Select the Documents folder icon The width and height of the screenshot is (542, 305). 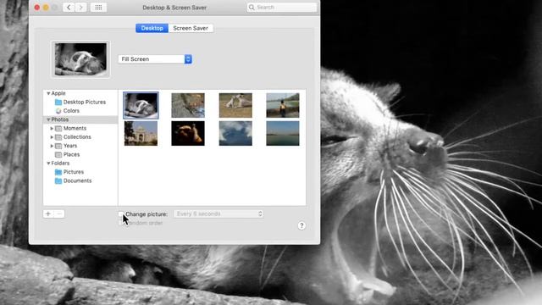tap(58, 180)
